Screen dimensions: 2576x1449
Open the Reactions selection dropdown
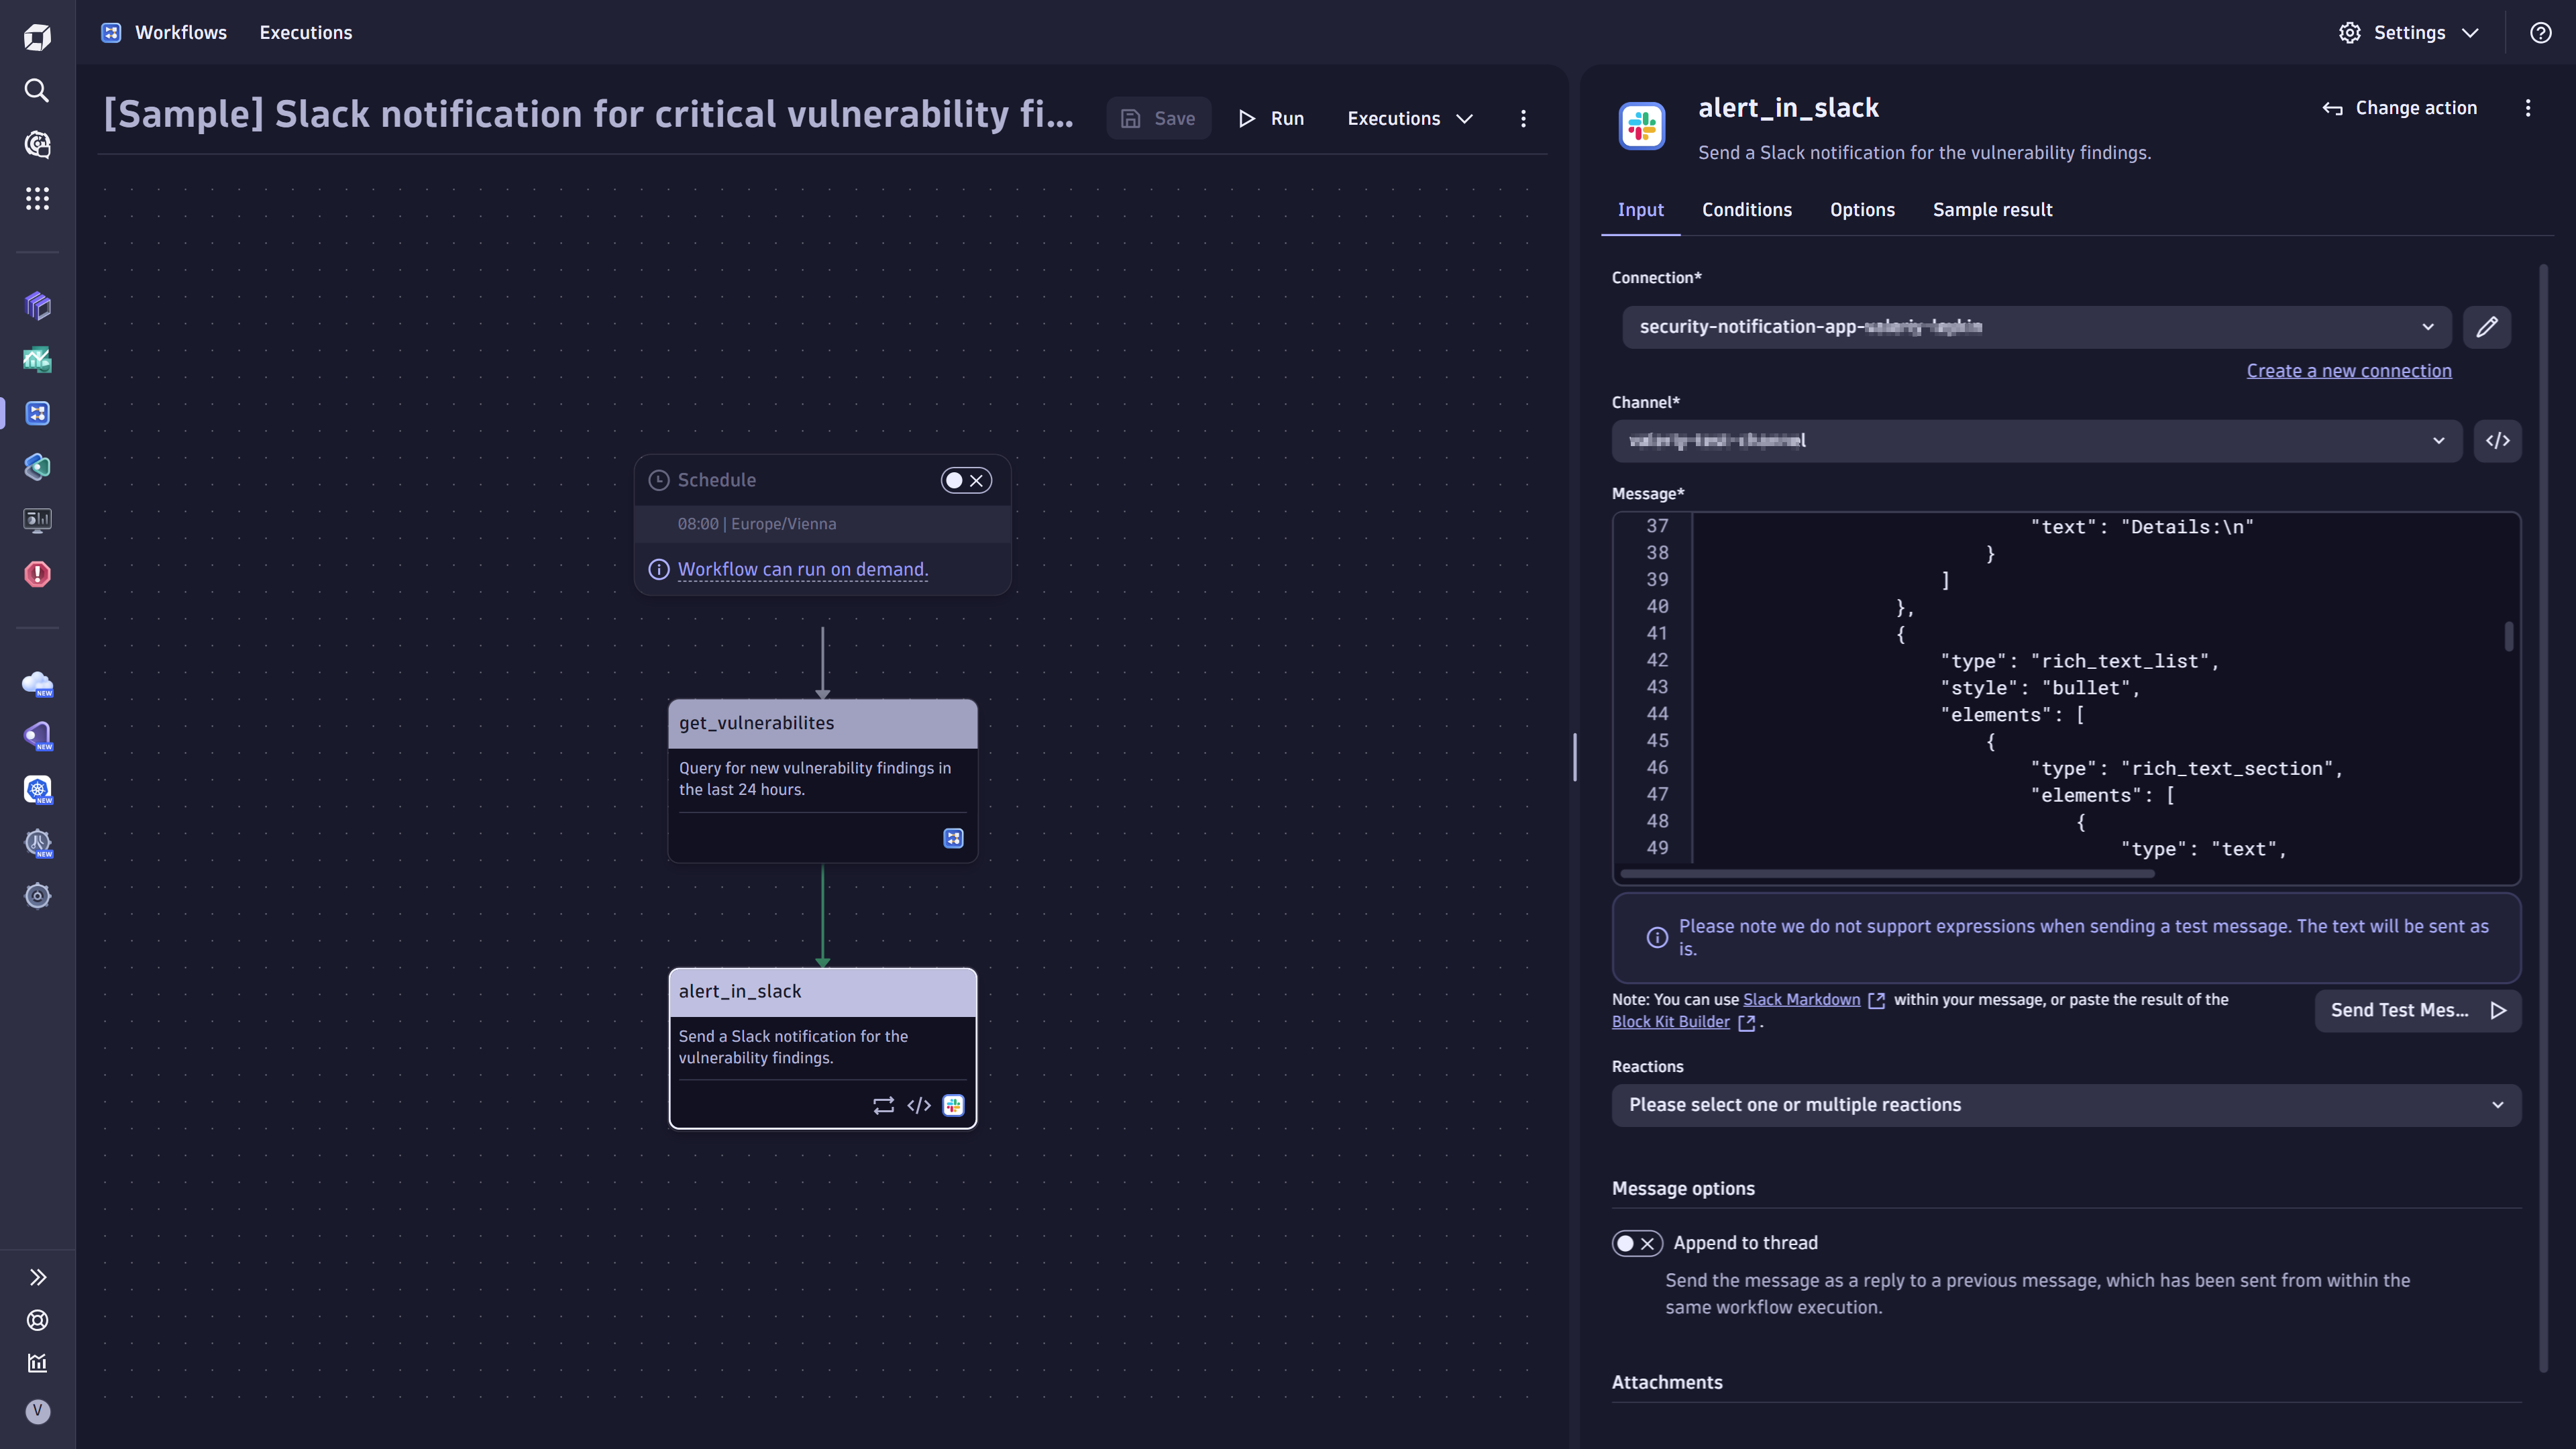tap(2066, 1105)
